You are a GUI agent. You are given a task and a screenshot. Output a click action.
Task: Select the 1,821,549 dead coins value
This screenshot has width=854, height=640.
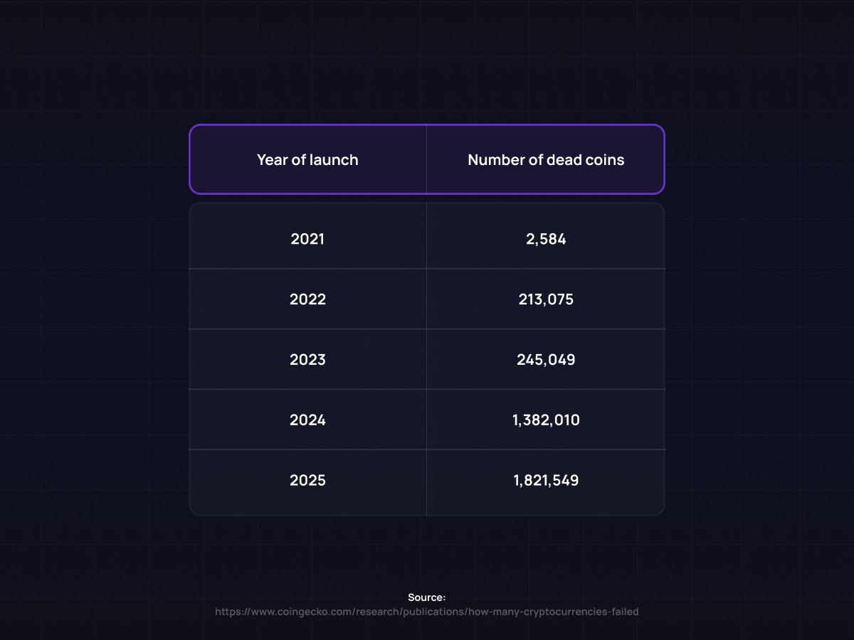pos(546,481)
